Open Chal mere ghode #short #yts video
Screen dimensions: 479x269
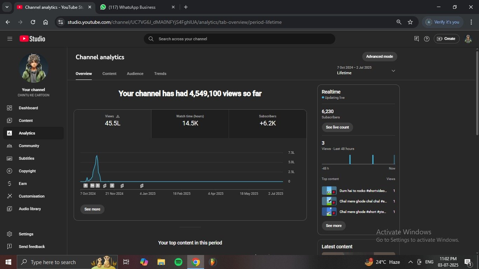click(358, 212)
